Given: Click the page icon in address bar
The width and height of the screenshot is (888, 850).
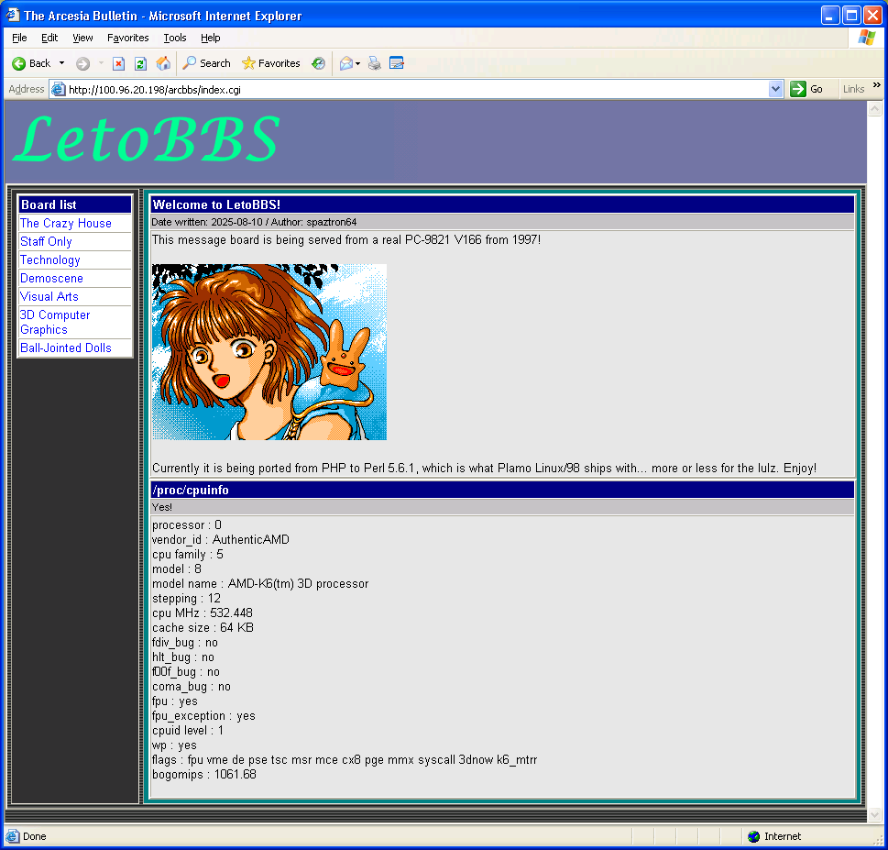Looking at the screenshot, I should [59, 89].
